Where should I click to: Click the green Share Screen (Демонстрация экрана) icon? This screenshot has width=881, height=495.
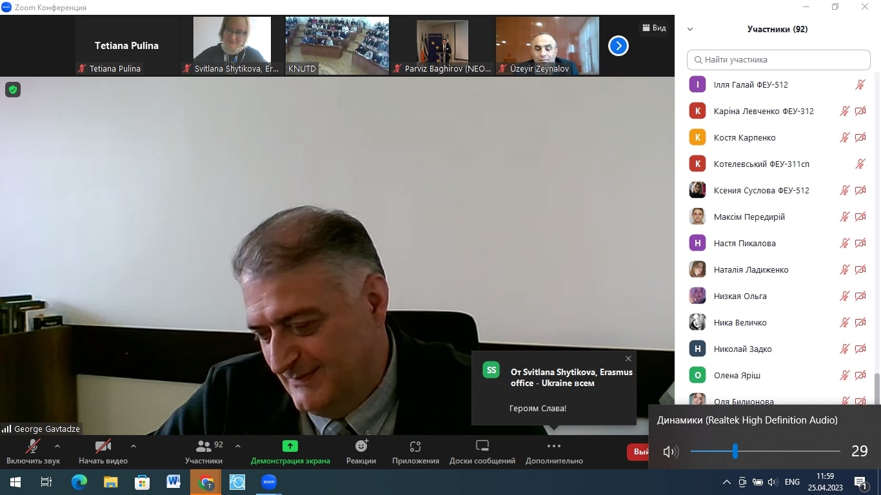pos(290,446)
